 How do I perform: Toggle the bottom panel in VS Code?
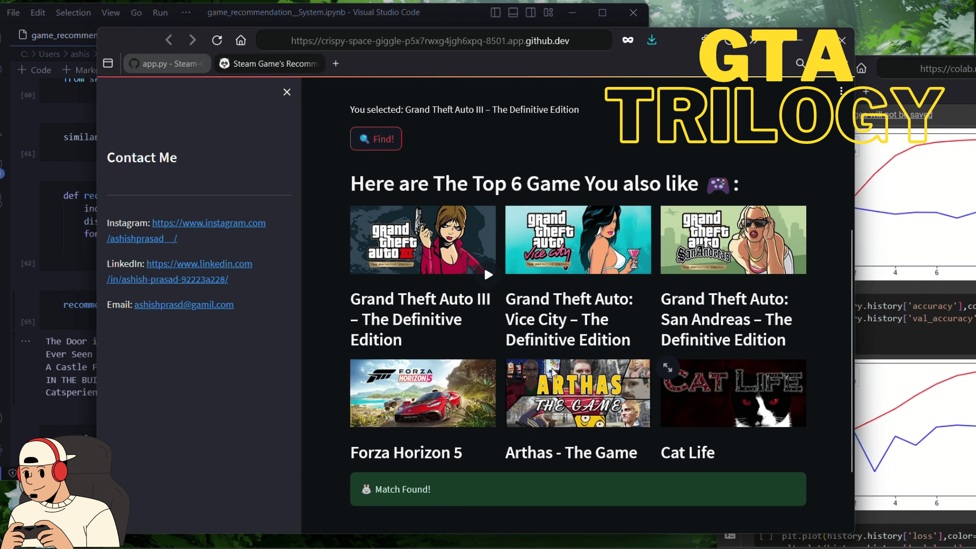click(x=513, y=12)
